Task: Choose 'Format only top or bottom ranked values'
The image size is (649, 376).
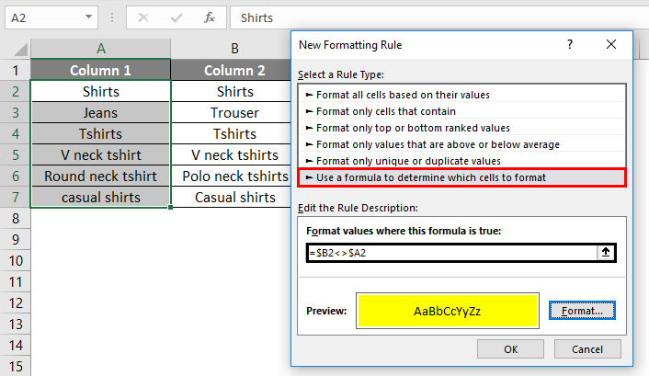Action: [x=411, y=128]
